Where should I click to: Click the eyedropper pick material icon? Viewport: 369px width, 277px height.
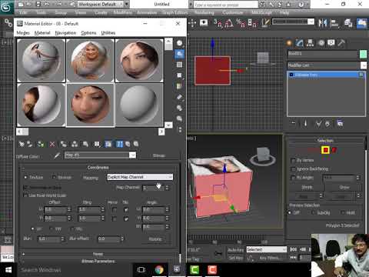coord(57,155)
